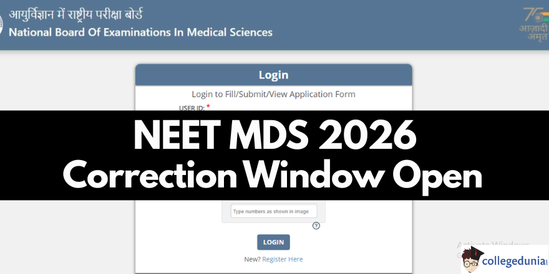
Task: Click the New? text before Register
Action: (253, 259)
